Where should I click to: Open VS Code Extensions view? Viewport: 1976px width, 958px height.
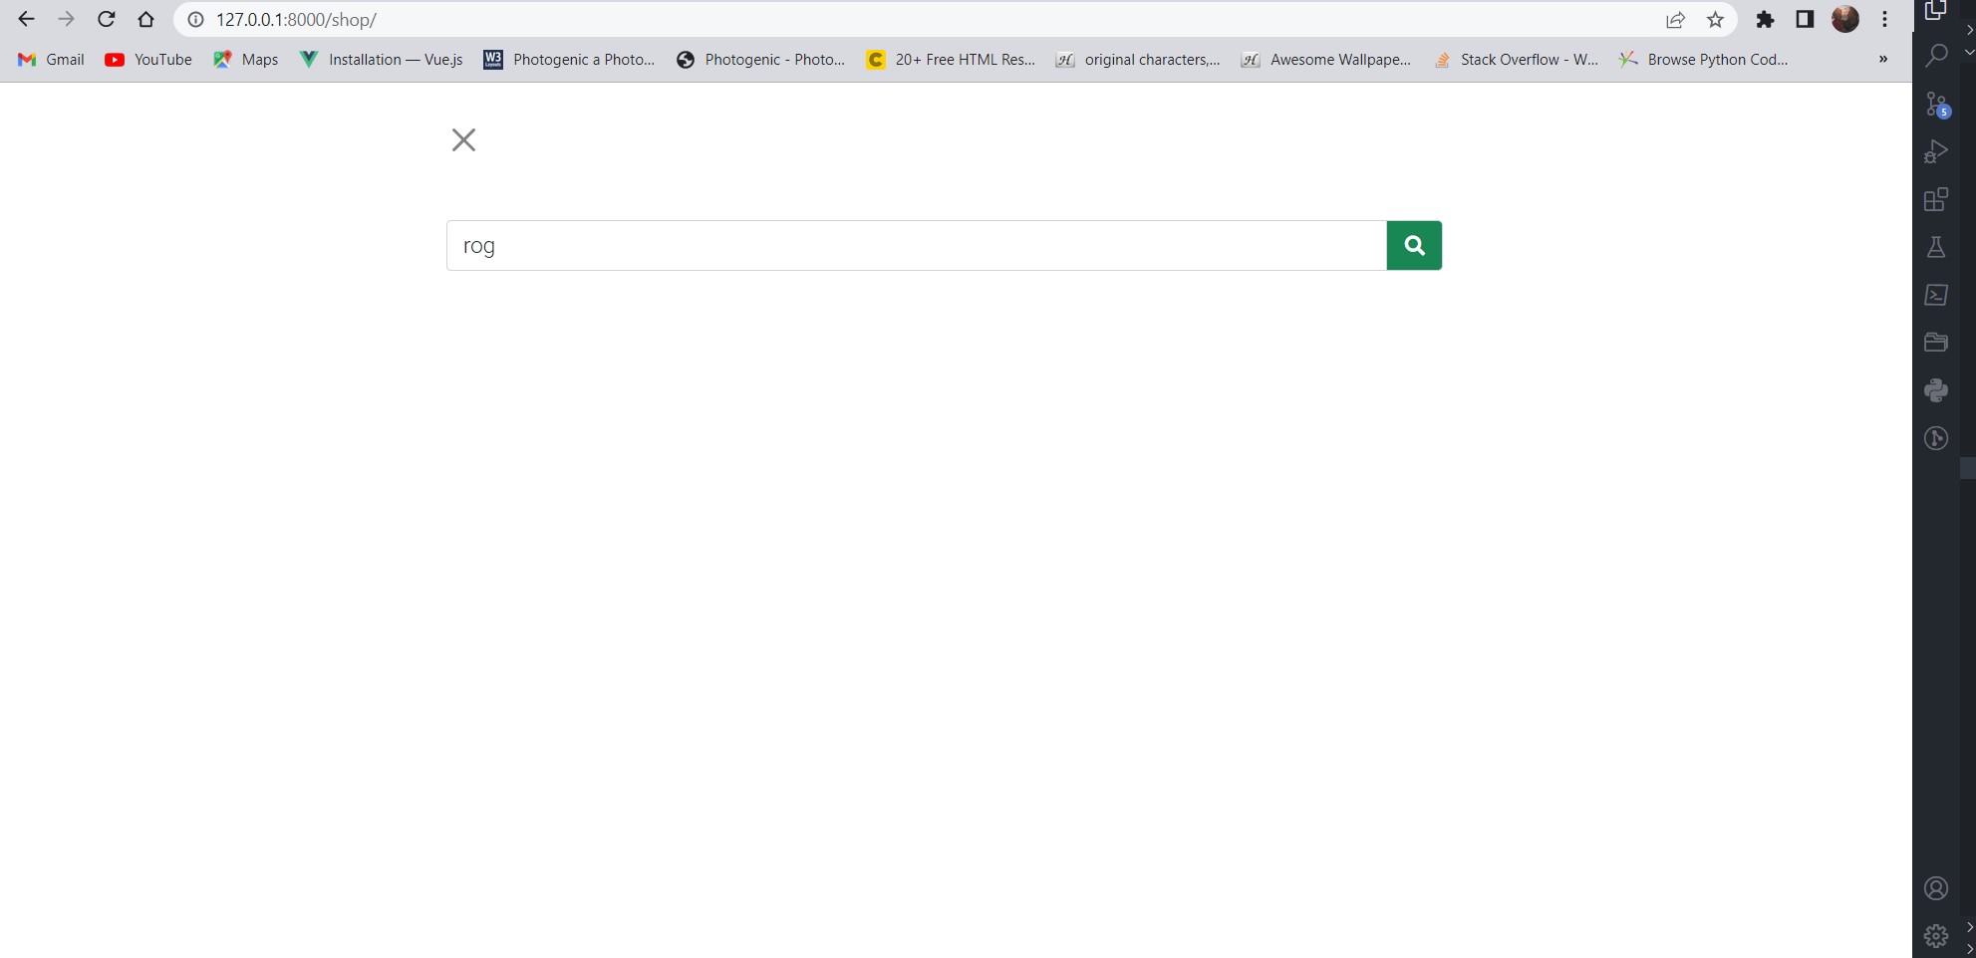tap(1936, 199)
